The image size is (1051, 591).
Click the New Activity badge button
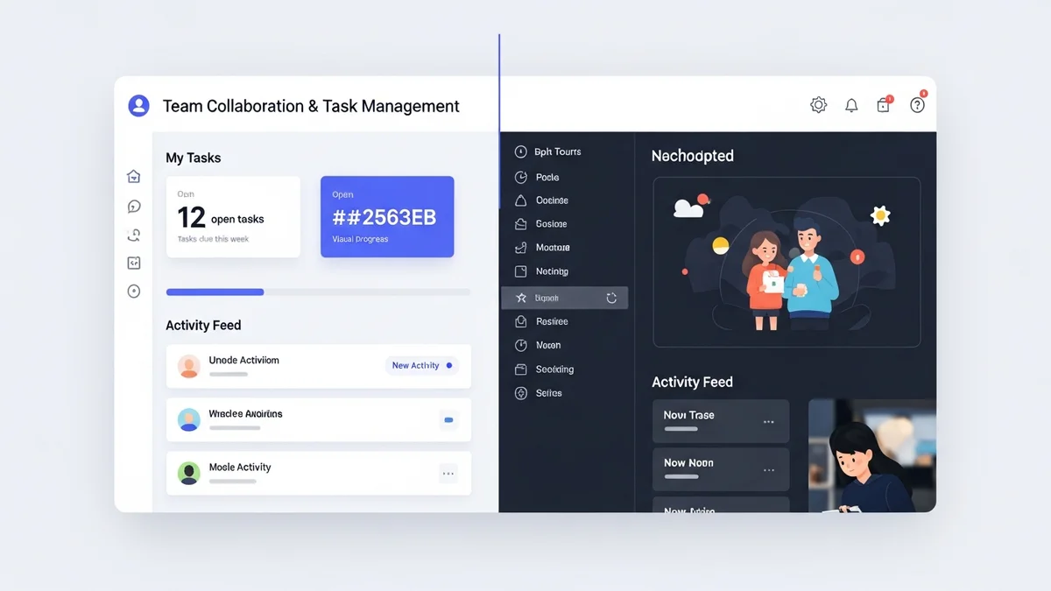[x=421, y=365]
